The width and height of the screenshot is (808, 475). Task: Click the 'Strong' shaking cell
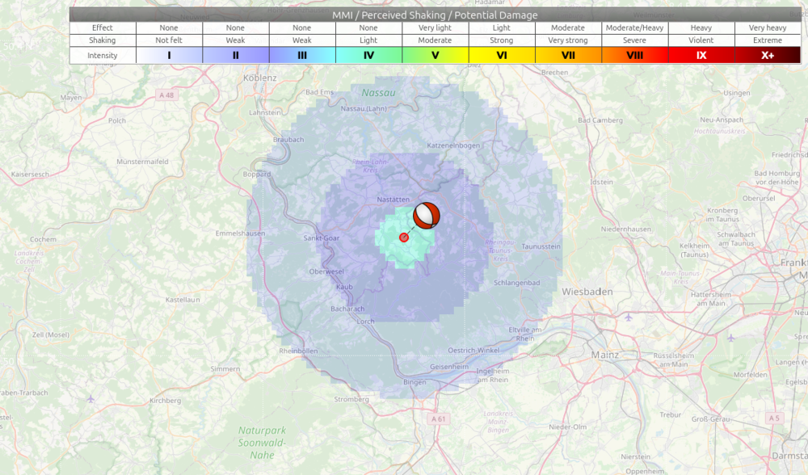pos(502,40)
